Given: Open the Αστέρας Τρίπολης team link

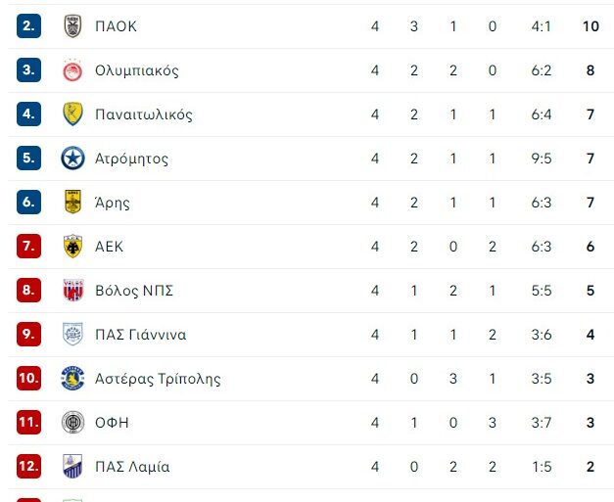Looking at the screenshot, I should pos(157,379).
